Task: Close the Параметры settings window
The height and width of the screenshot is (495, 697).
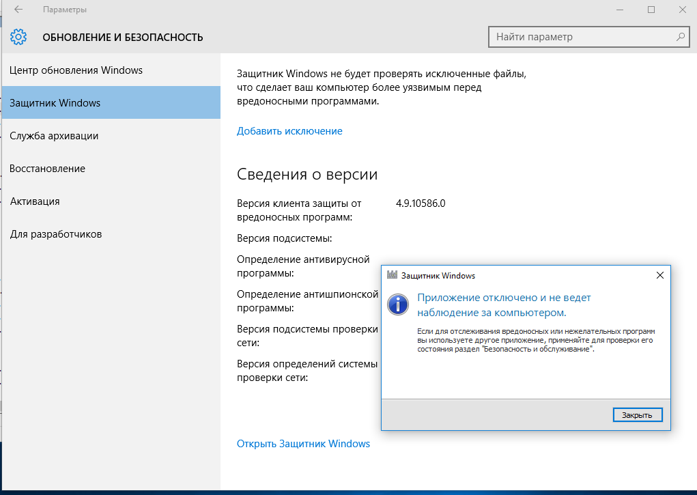Action: (682, 10)
